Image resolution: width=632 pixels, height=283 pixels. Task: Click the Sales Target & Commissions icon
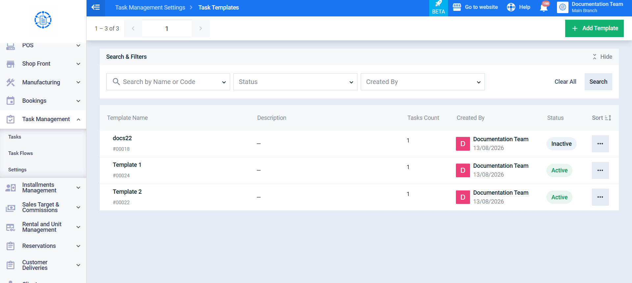pos(11,207)
